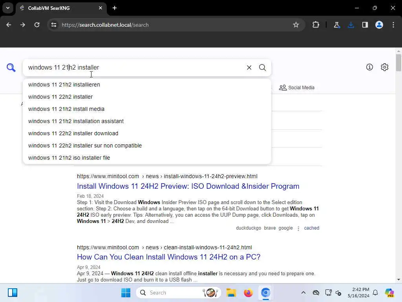Screen dimensions: 402x302
Task: Go forward with the browser forward arrow
Action: tap(23, 25)
